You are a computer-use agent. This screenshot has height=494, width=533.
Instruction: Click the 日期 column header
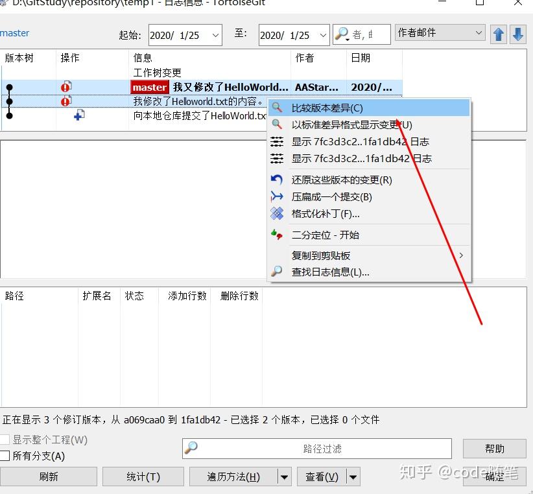click(375, 58)
